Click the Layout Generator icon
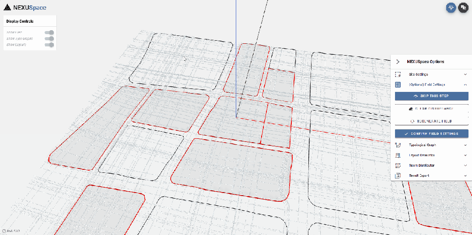Screen dimensions: 472x235 click(398, 155)
